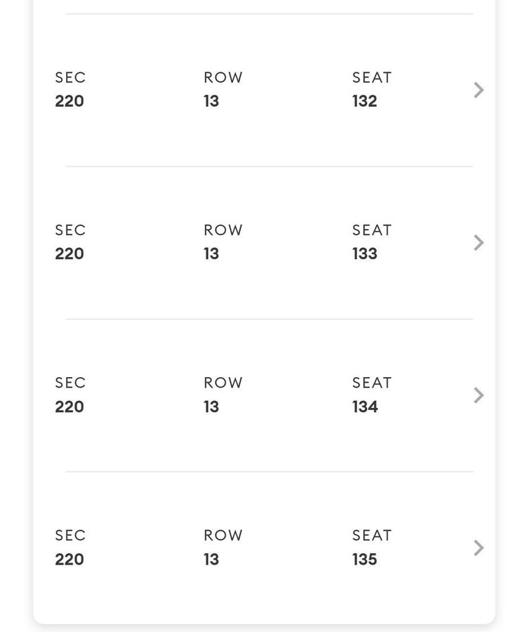Tap row 13 value in the seat 134 ticket
Screen dimensions: 528x632
click(211, 407)
